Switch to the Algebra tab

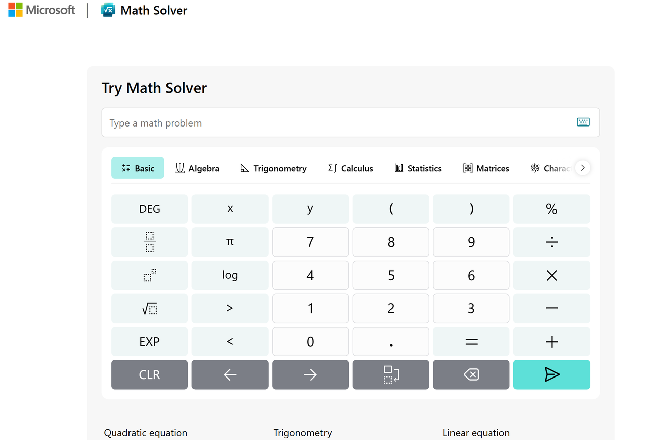coord(197,168)
